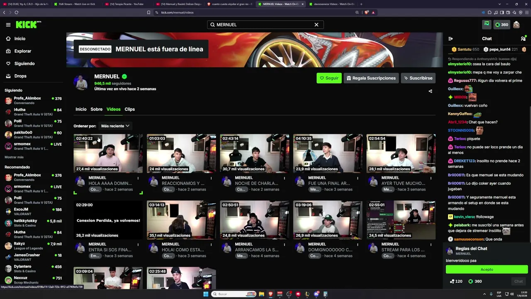The height and width of the screenshot is (299, 531).
Task: Open Profe_Akimbox channel in Siguiendo list
Action: [x=33, y=100]
